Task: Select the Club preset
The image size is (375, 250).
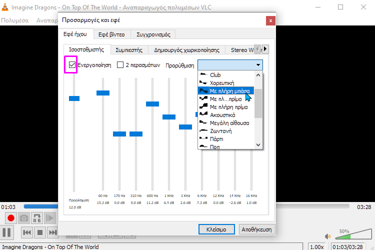Action: [226, 75]
